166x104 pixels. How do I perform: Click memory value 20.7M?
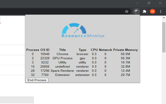125,75
